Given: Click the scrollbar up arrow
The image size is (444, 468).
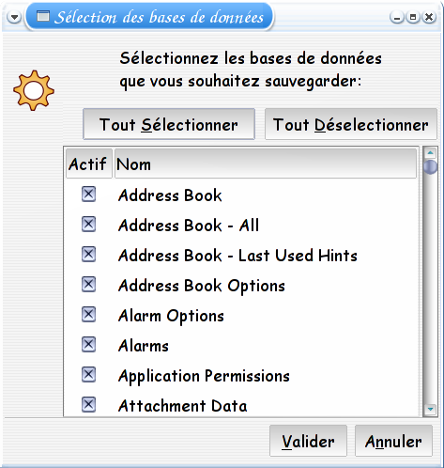Looking at the screenshot, I should [431, 153].
